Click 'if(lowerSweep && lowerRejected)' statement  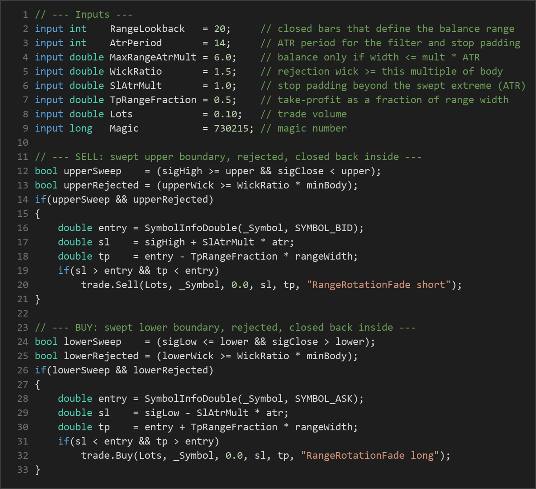pyautogui.click(x=124, y=370)
